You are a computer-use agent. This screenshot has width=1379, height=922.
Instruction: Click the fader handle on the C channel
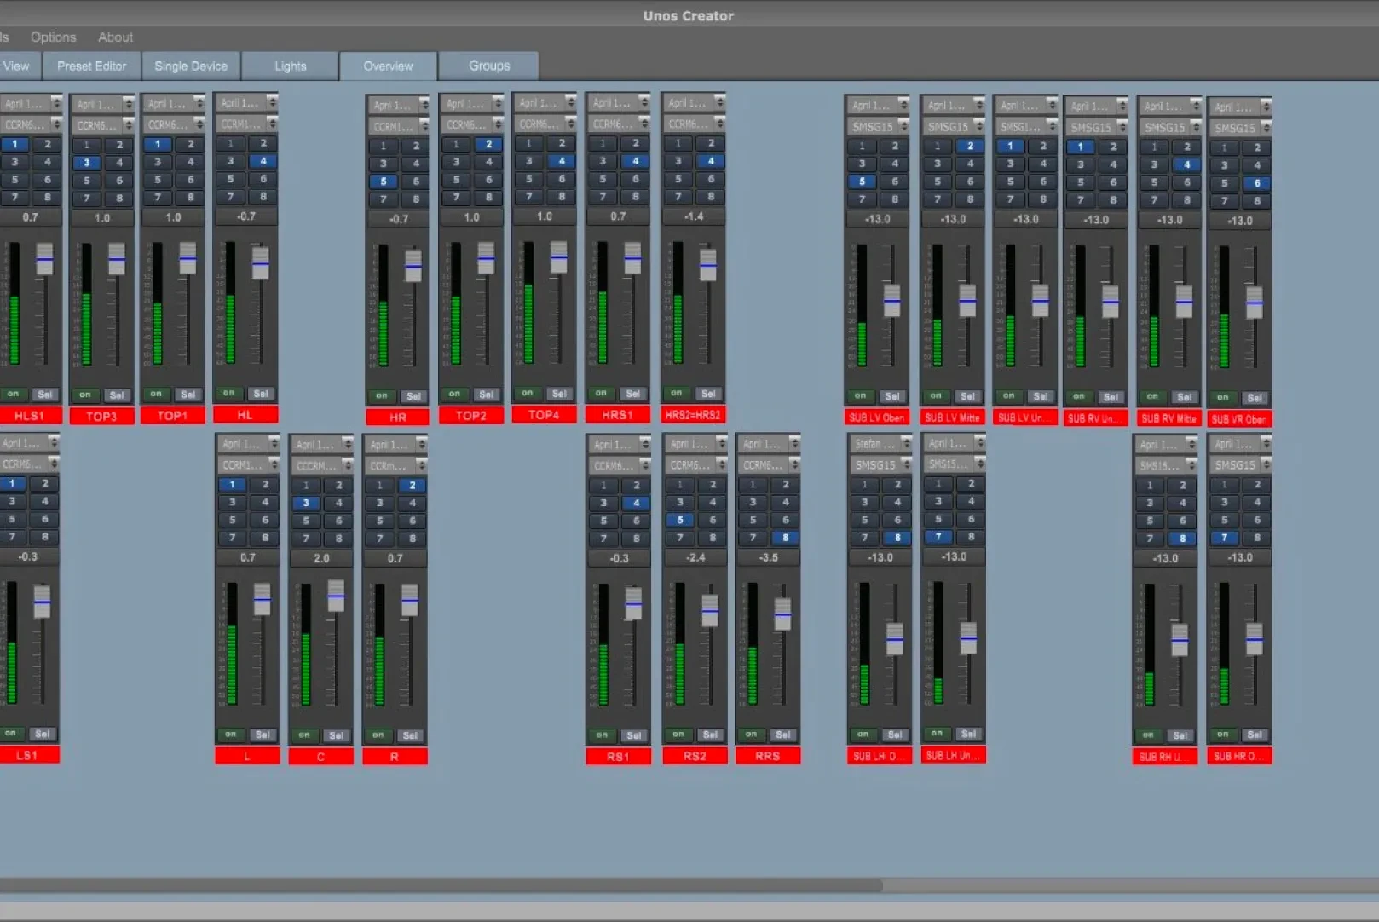tap(336, 596)
